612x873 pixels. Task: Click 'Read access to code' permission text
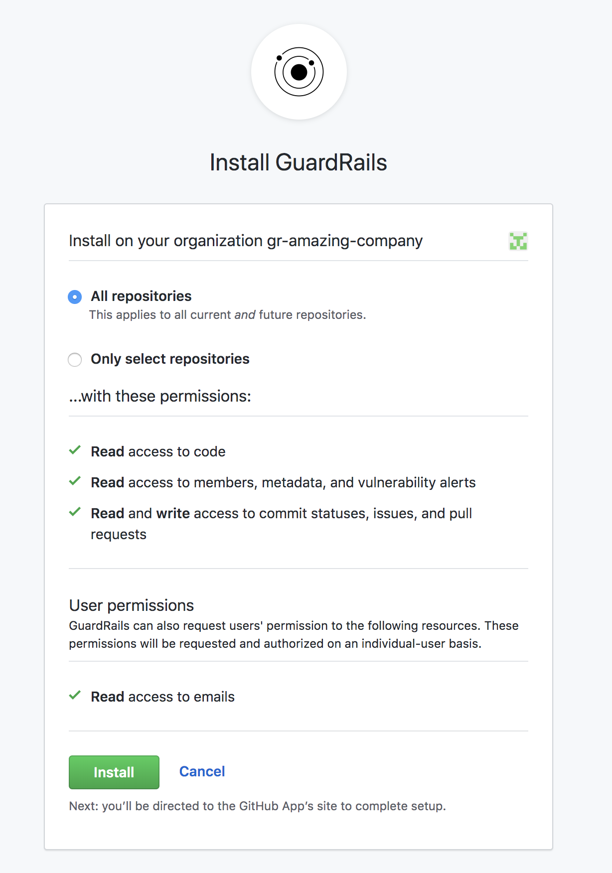[x=158, y=451]
